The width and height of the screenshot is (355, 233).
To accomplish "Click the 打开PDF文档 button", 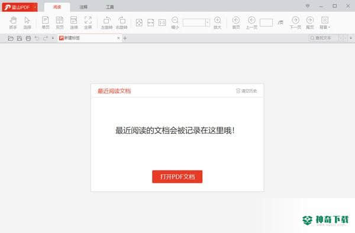I will click(177, 176).
